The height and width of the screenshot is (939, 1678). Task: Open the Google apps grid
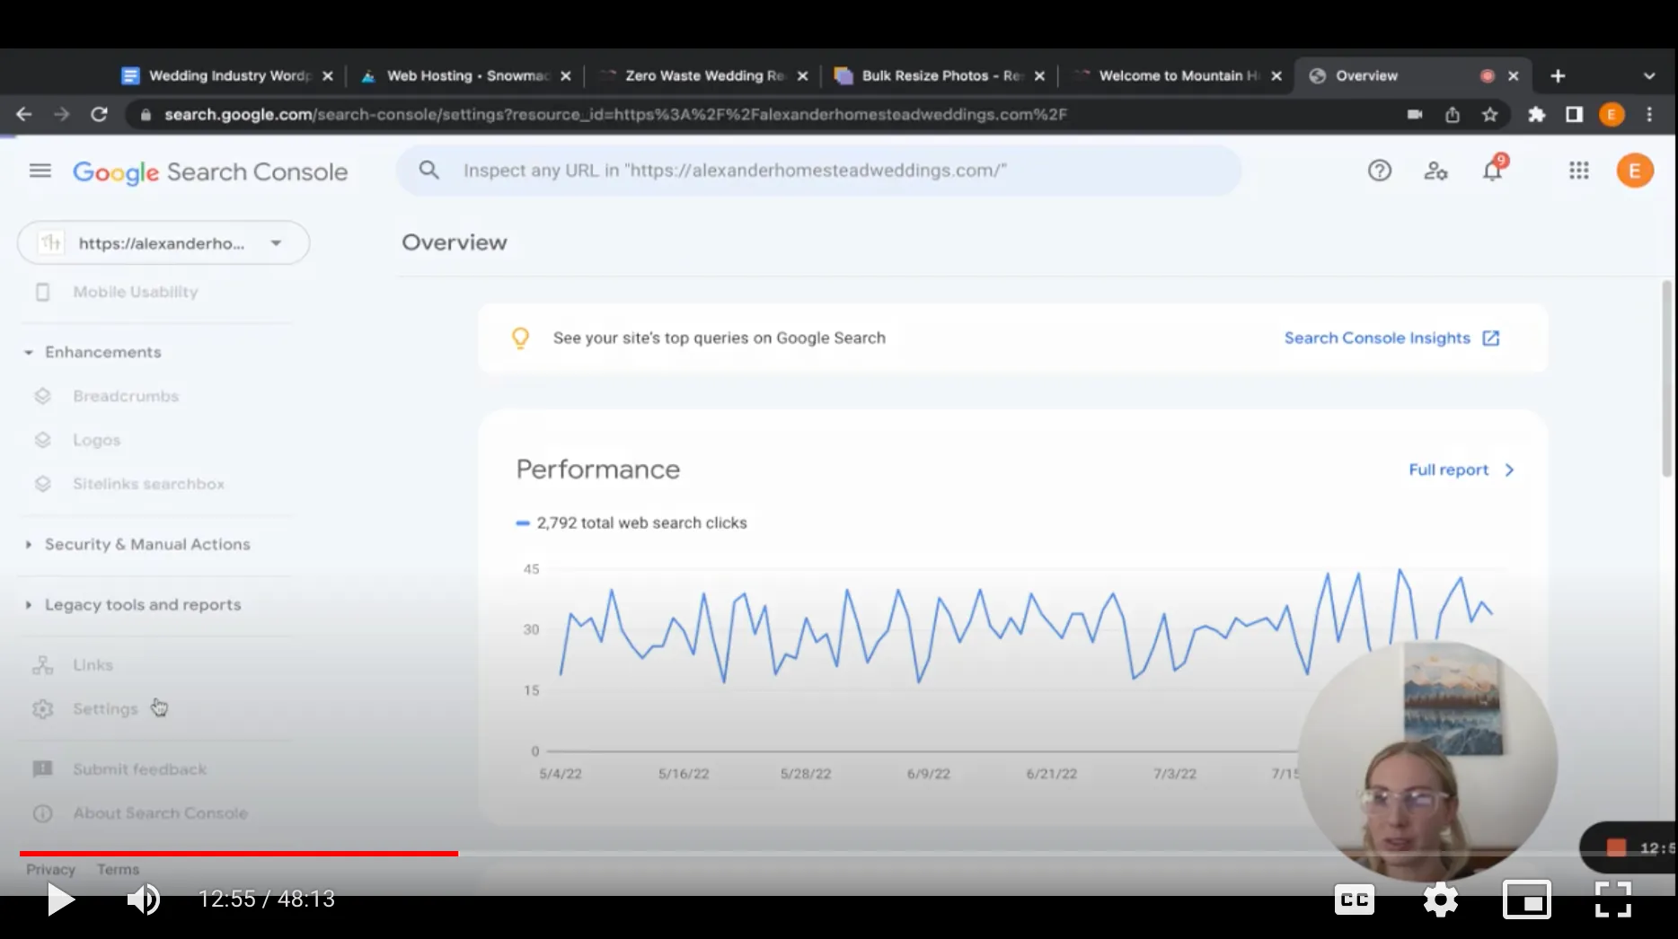1579,171
